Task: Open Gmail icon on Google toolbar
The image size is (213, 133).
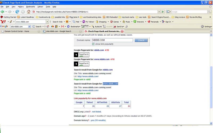Action: pos(63,27)
